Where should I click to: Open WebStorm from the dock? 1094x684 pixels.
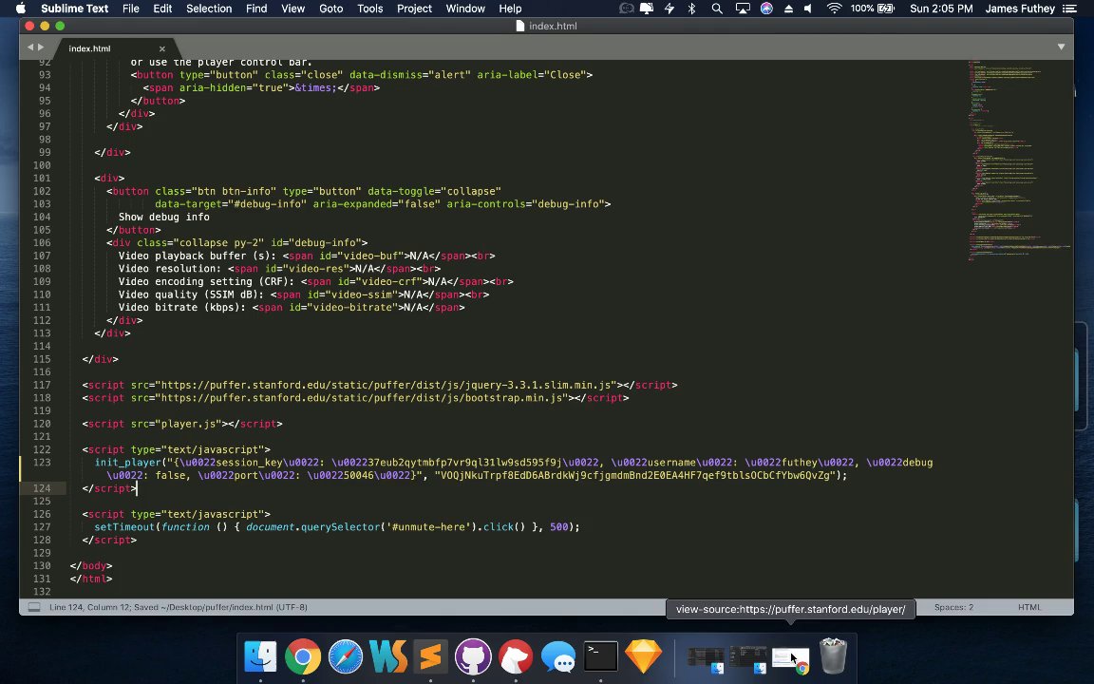point(387,656)
